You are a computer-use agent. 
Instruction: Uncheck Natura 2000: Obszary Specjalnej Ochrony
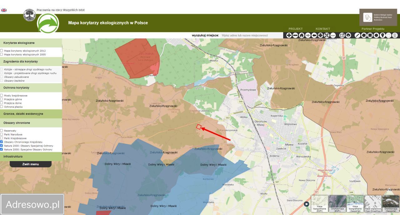(2, 146)
